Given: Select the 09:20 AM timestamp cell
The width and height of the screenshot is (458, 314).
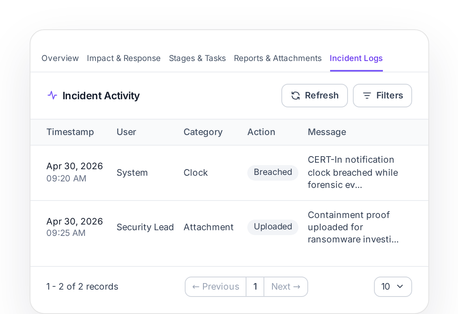Looking at the screenshot, I should 74,172.
